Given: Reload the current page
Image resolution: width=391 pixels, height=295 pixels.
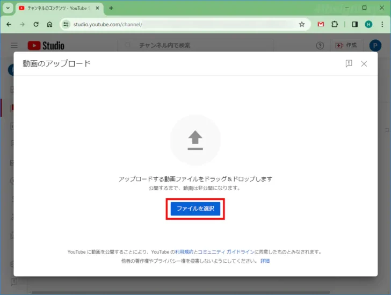Looking at the screenshot, I should (36, 24).
